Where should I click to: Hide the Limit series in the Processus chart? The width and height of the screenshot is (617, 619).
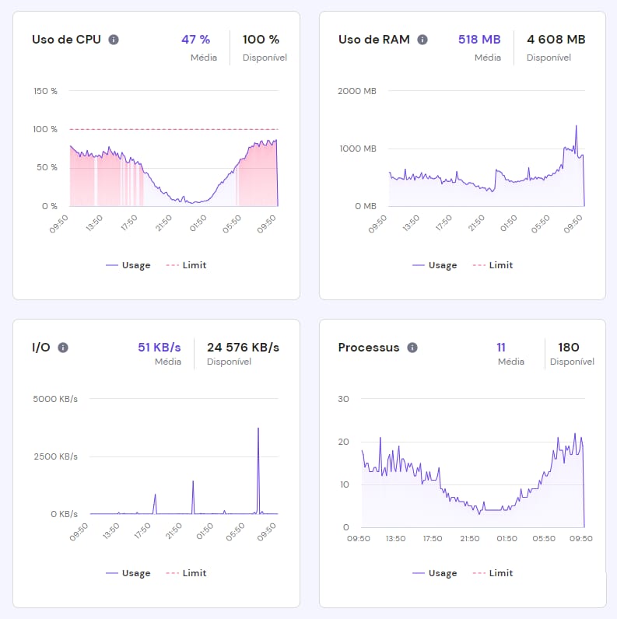point(493,573)
